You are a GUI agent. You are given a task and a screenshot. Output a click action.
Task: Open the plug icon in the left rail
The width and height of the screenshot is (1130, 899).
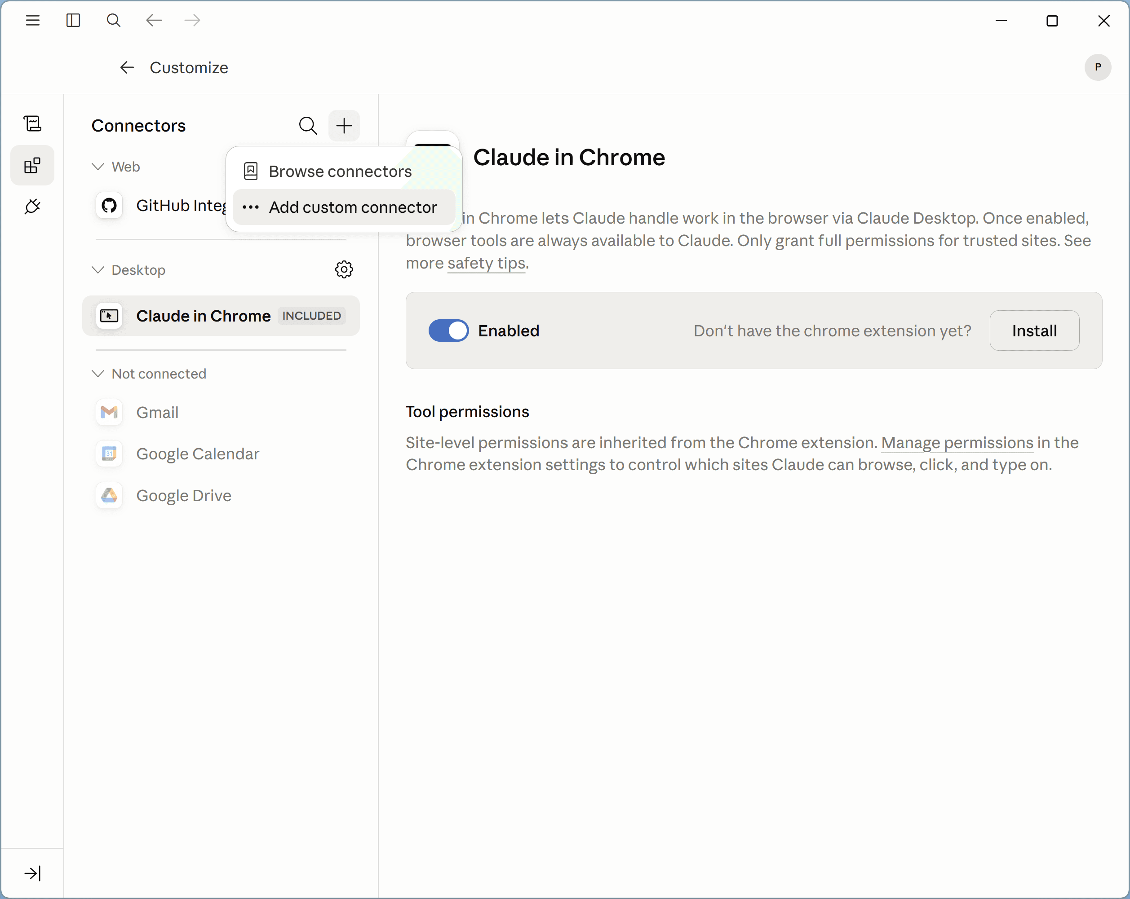tap(32, 207)
